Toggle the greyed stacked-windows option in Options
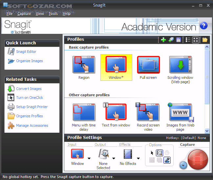The width and height of the screenshot is (213, 180). point(160,160)
